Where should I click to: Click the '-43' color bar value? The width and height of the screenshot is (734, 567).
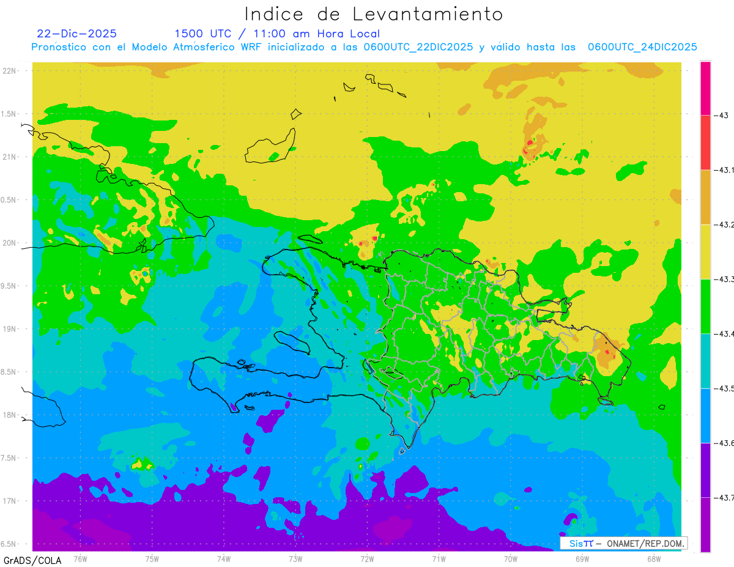tap(721, 116)
